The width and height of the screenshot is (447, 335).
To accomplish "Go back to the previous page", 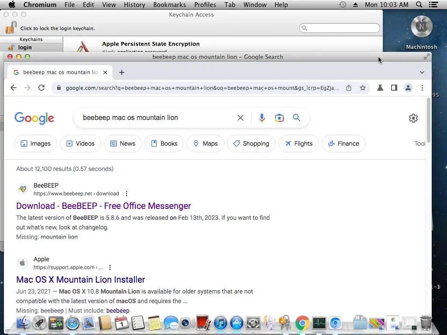I will coord(14,88).
